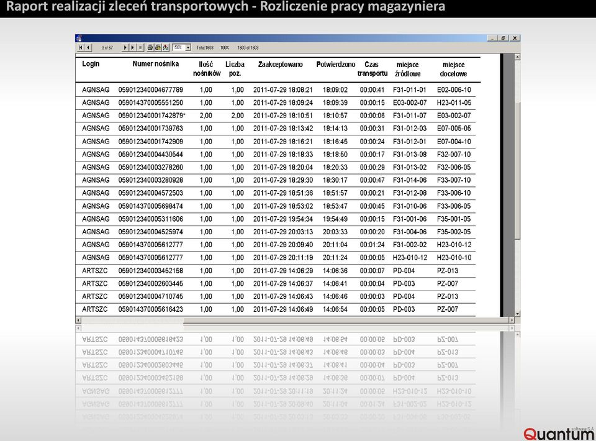Select carrier number 059012340004572503
The image size is (596, 441).
[150, 193]
